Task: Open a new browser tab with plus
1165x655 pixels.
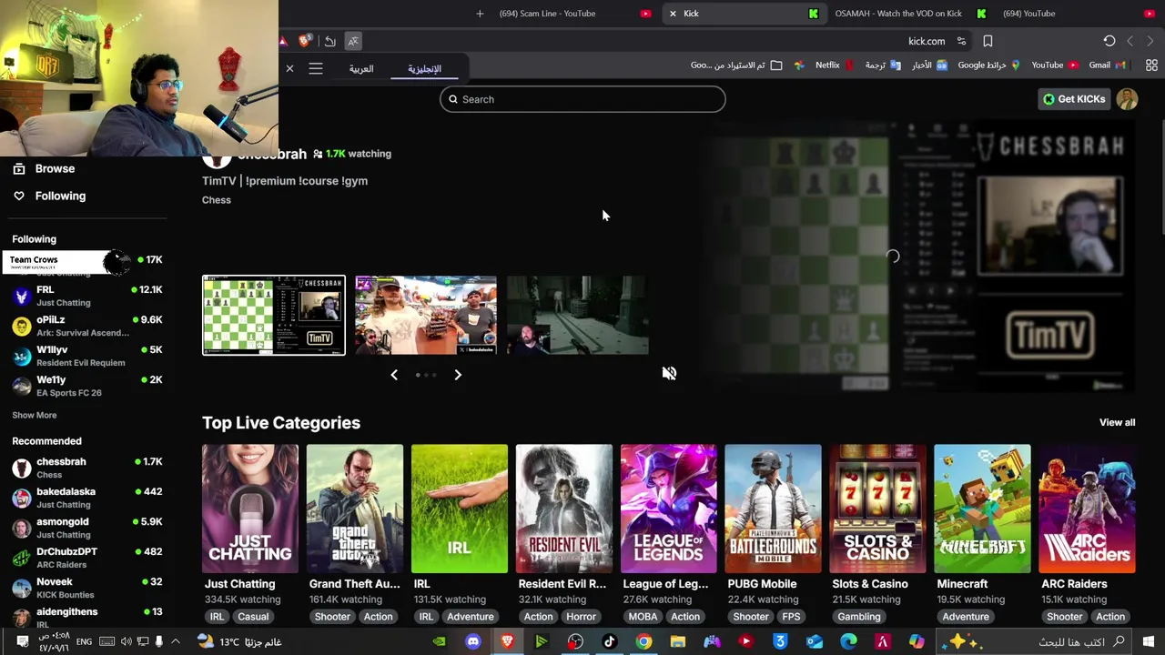Action: pos(480,14)
